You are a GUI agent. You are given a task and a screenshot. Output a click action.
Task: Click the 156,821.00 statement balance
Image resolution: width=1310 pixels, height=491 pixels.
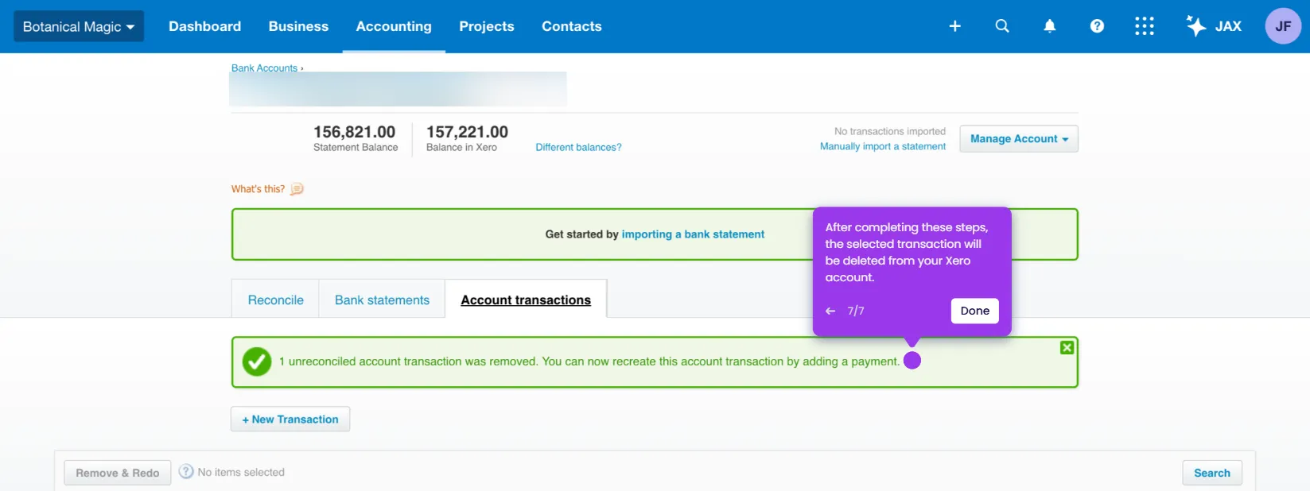point(354,132)
